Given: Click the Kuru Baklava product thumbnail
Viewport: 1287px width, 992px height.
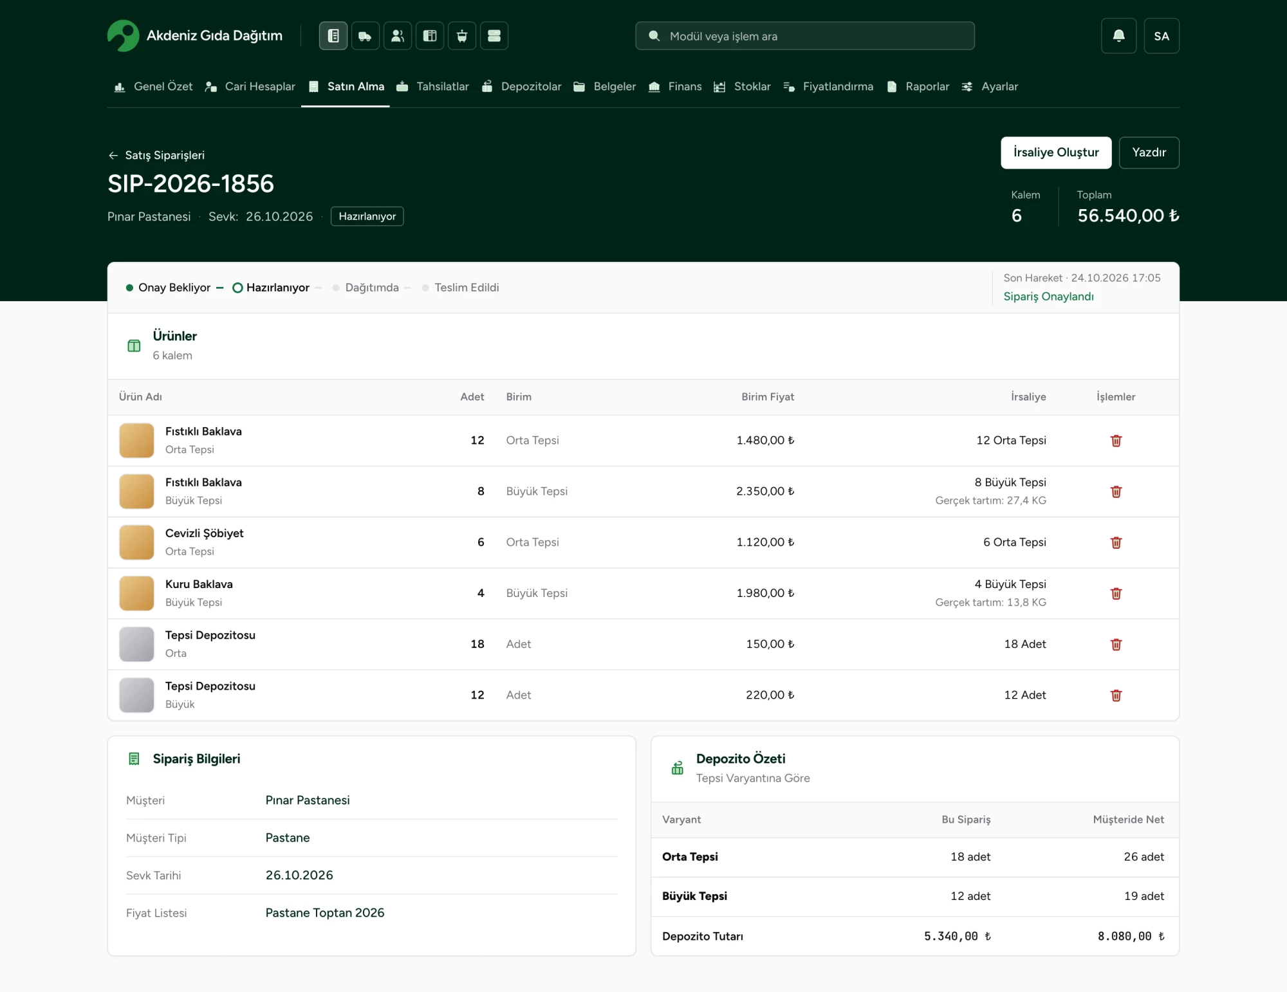Looking at the screenshot, I should click(x=136, y=593).
